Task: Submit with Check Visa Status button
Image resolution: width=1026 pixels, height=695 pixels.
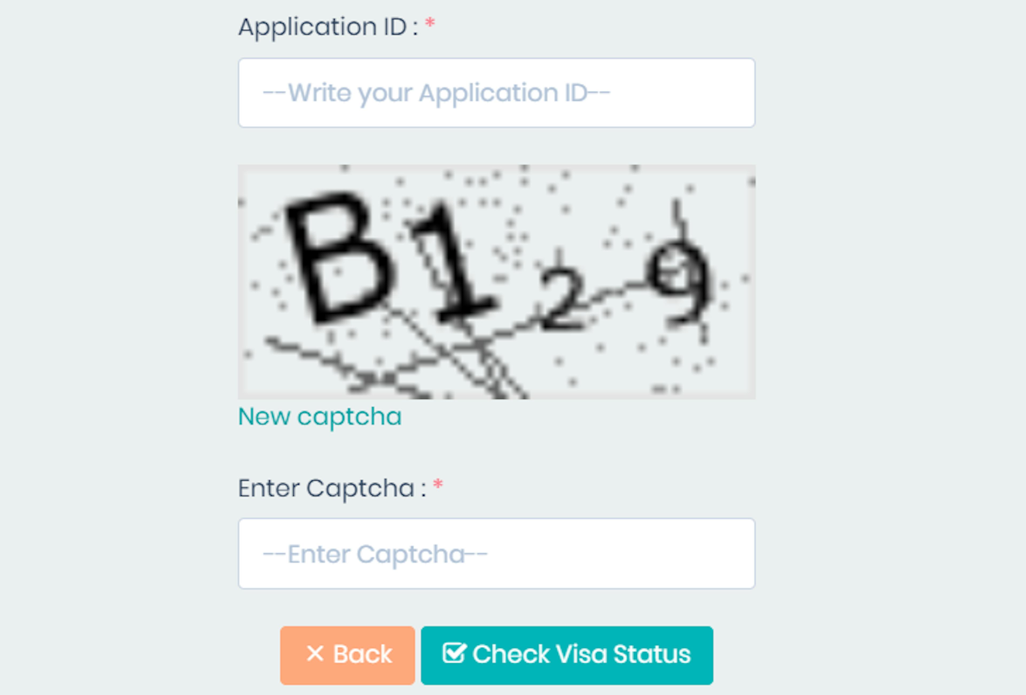Action: tap(567, 655)
